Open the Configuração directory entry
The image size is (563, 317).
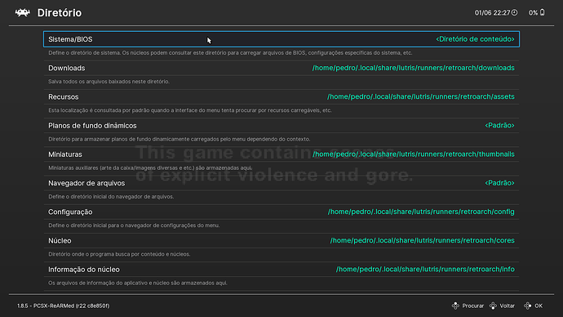[281, 212]
